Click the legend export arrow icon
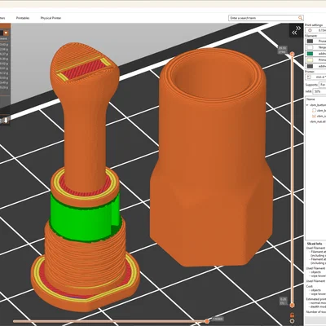Screen dimensions: 326x326 6,121
